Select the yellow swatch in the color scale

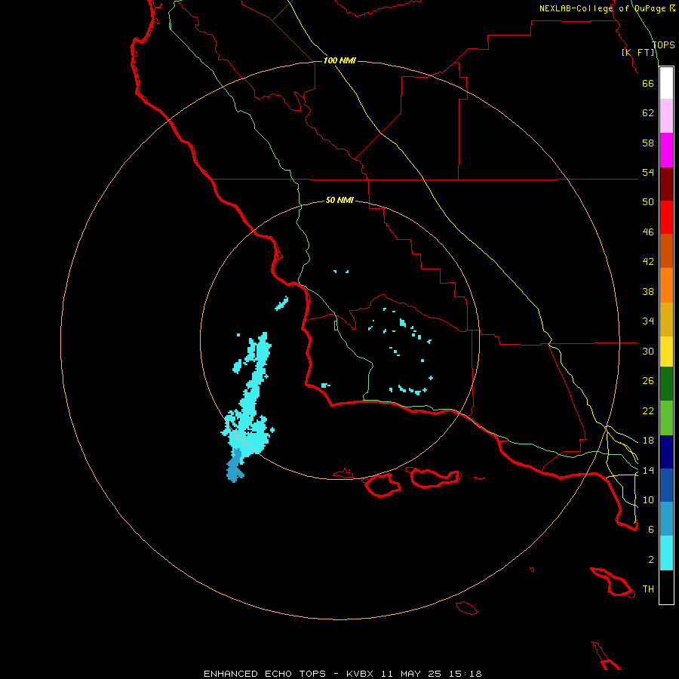[666, 352]
